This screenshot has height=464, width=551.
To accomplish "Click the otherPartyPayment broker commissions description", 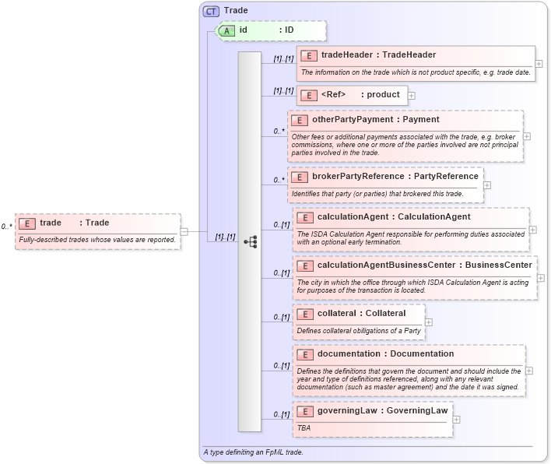I will pyautogui.click(x=405, y=145).
